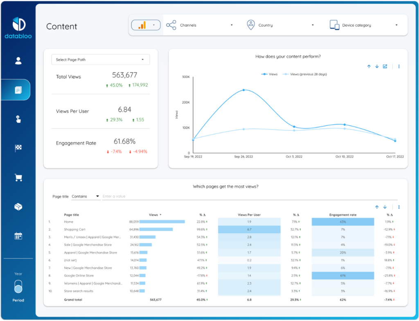This screenshot has height=321, width=419.
Task: Click chart drill-up arrow icon
Action: coord(369,67)
